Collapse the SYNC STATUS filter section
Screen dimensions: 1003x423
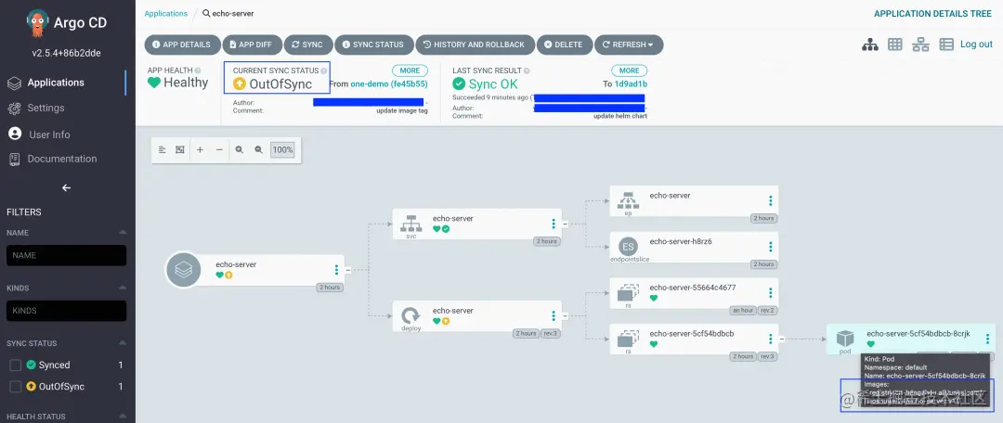(123, 343)
